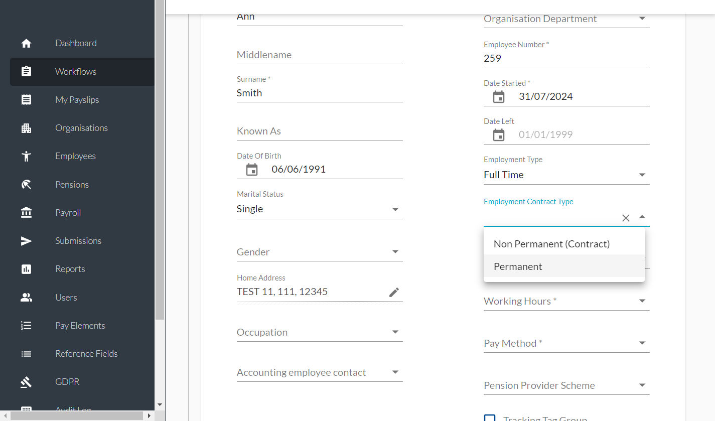
Task: Open the Pay Elements menu item
Action: (82, 326)
